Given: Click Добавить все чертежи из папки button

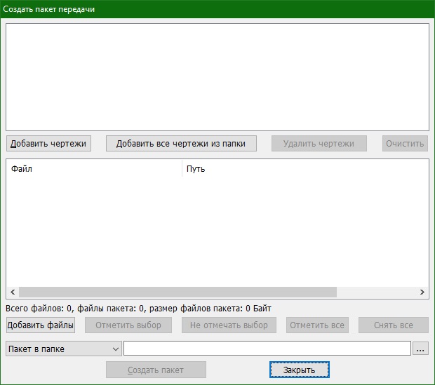Looking at the screenshot, I should (181, 143).
